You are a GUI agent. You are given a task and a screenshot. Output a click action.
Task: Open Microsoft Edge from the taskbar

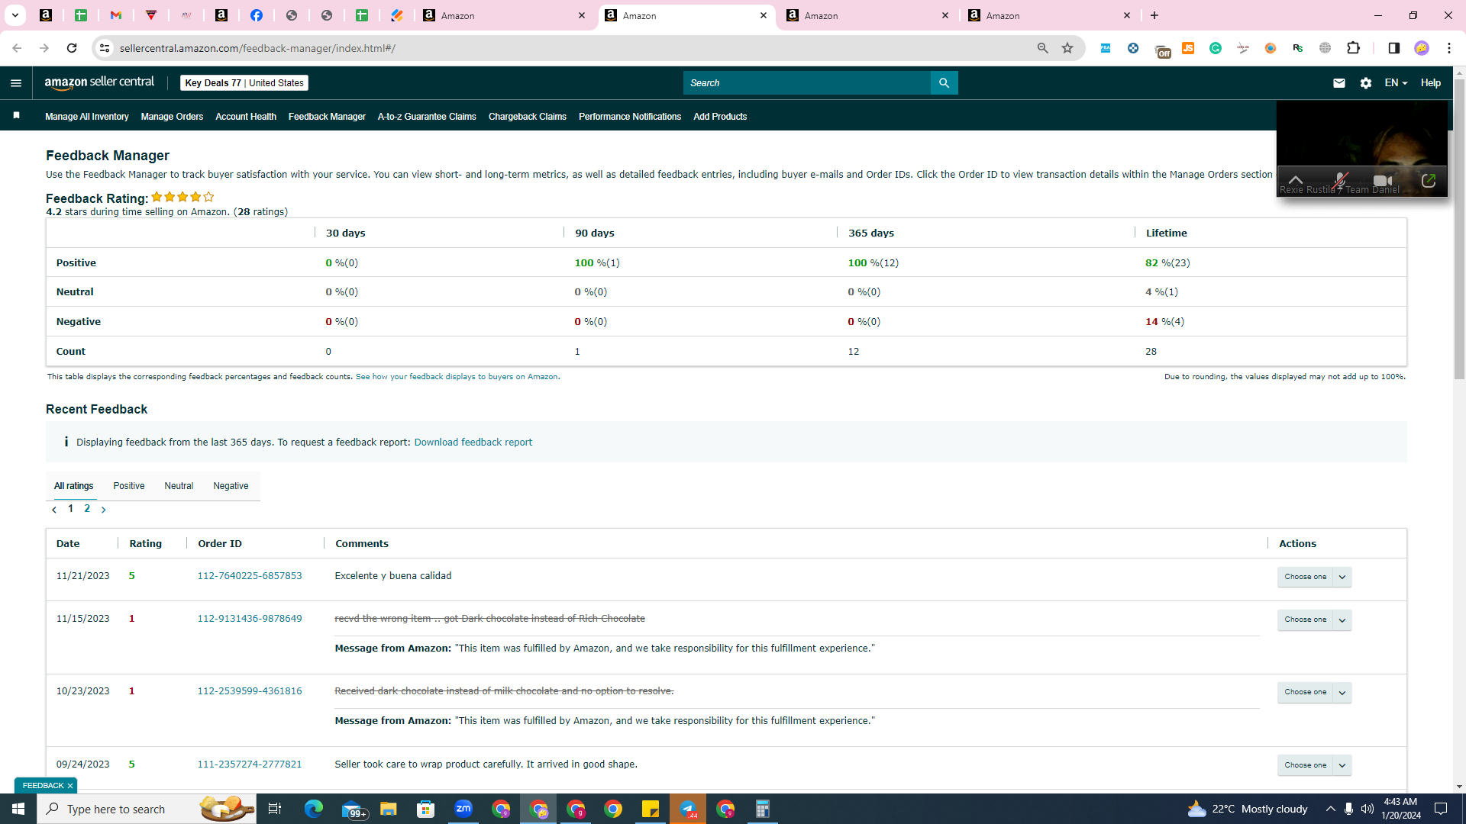314,809
